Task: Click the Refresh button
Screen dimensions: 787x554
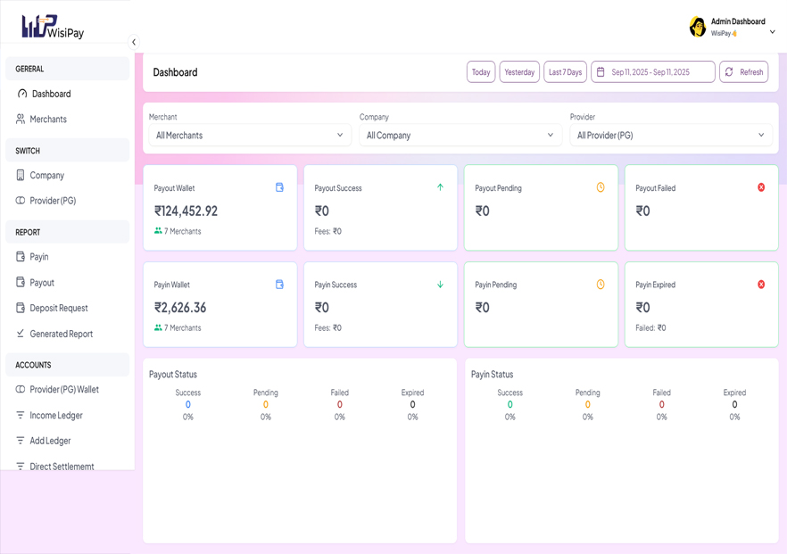Action: coord(744,71)
